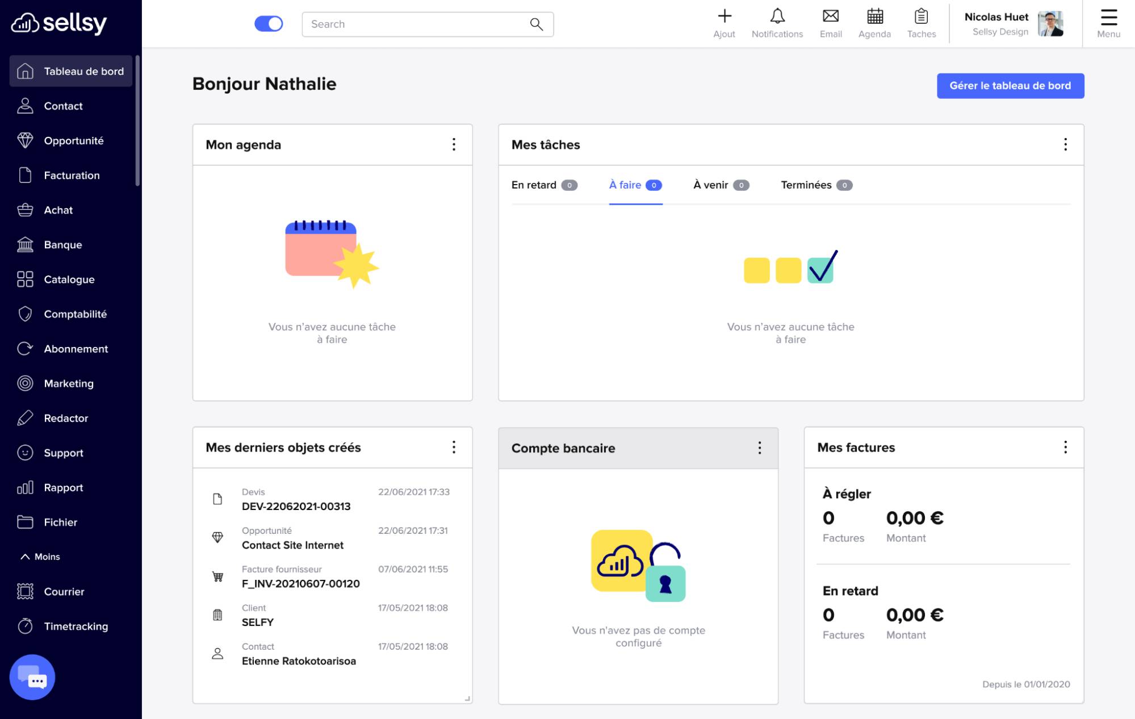Screen dimensions: 1135x719
Task: Open the Contact section in the sidebar
Action: [63, 106]
